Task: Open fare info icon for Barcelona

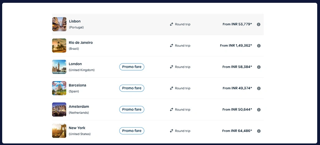Action: [x=259, y=88]
